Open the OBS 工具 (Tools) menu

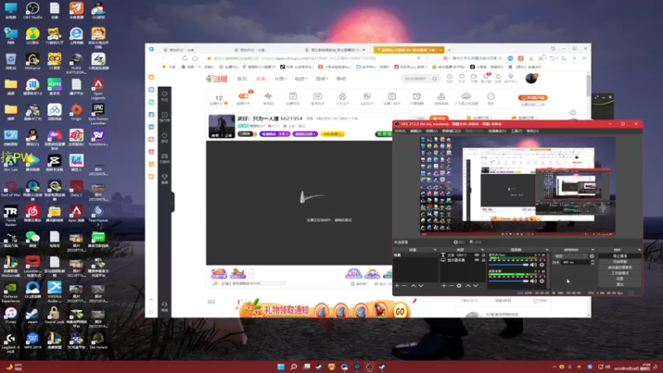coord(516,131)
